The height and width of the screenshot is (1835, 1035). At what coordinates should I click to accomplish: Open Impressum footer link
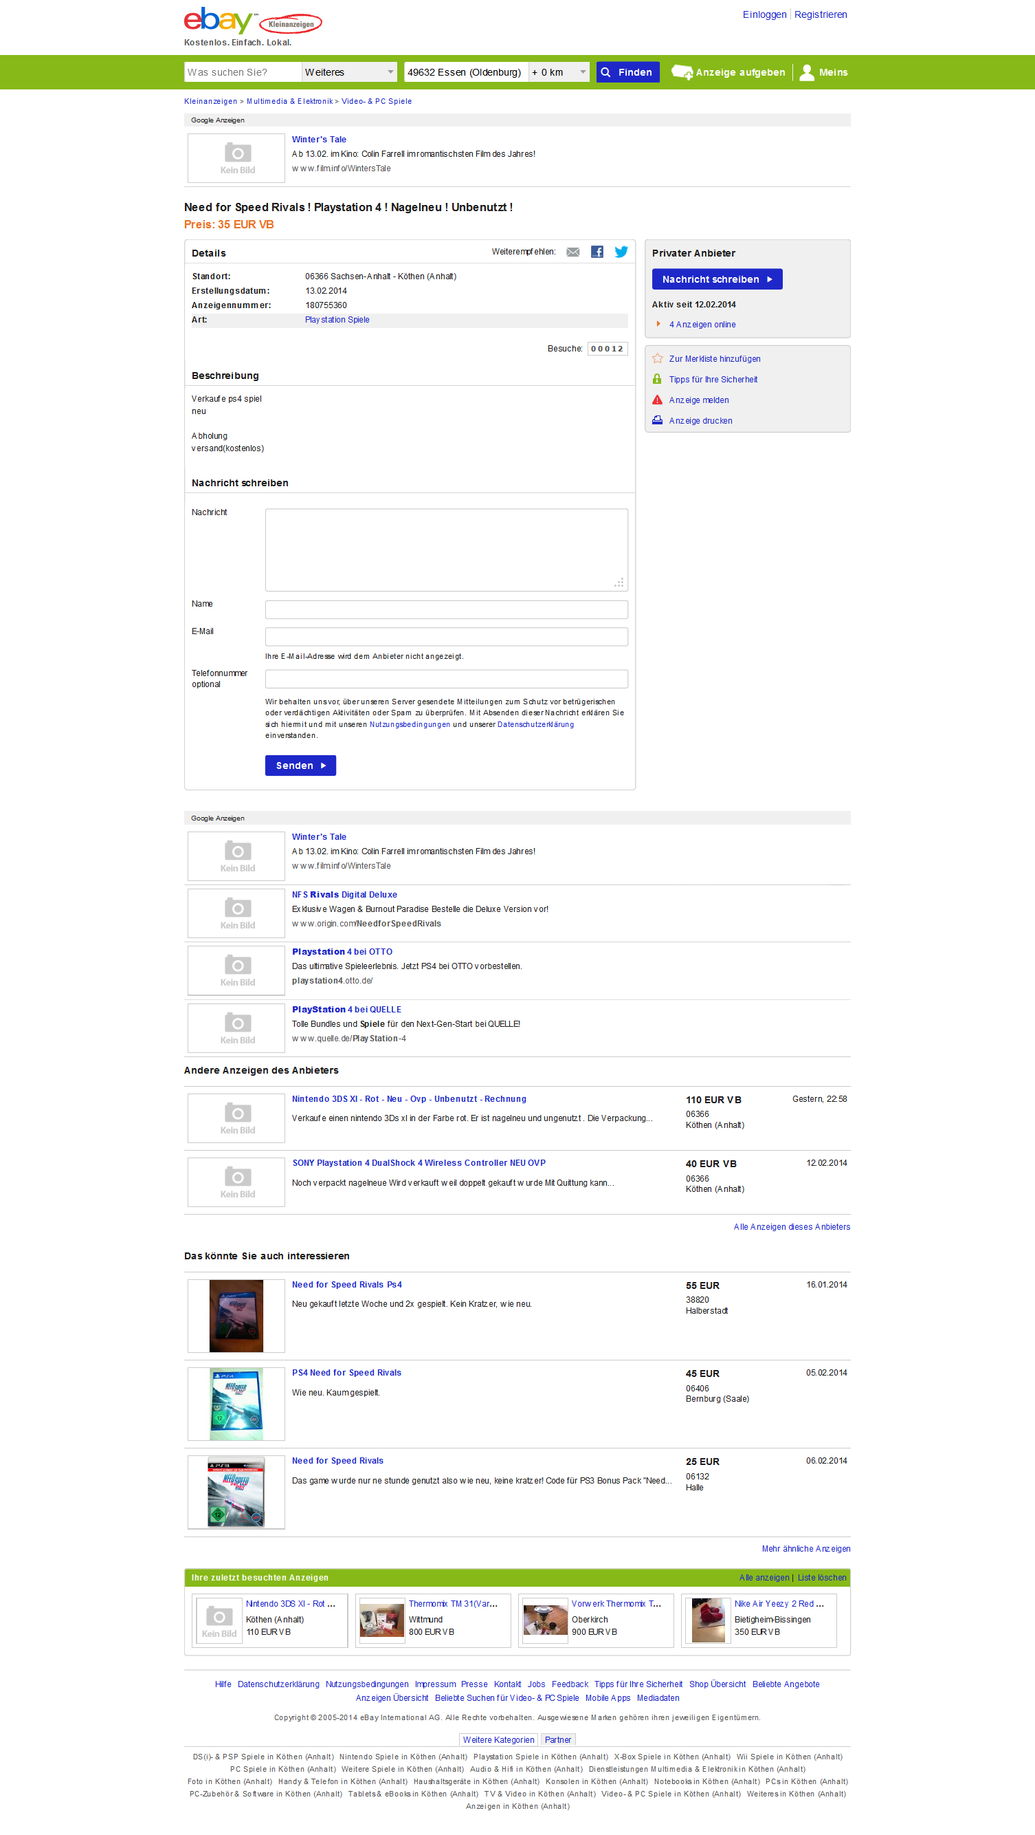click(435, 1685)
